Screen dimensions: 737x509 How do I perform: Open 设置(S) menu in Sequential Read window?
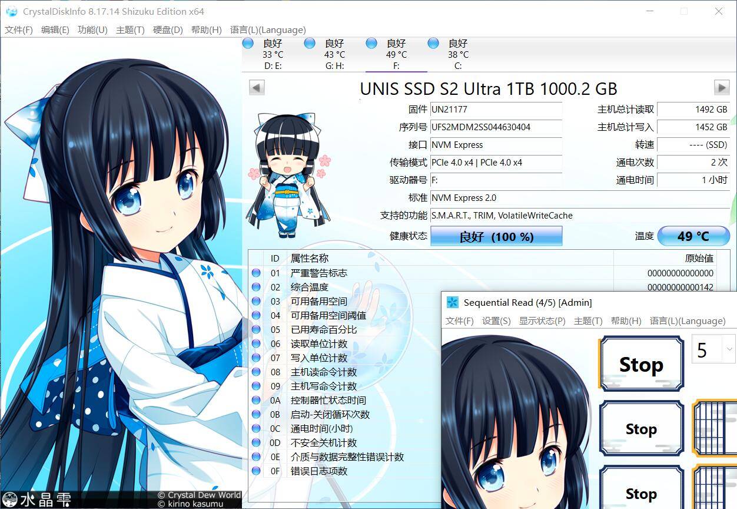(496, 321)
